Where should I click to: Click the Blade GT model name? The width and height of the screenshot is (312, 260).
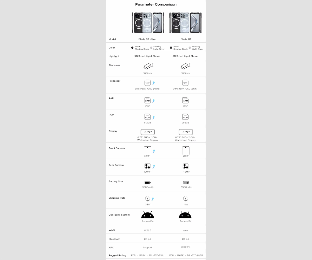click(x=186, y=39)
